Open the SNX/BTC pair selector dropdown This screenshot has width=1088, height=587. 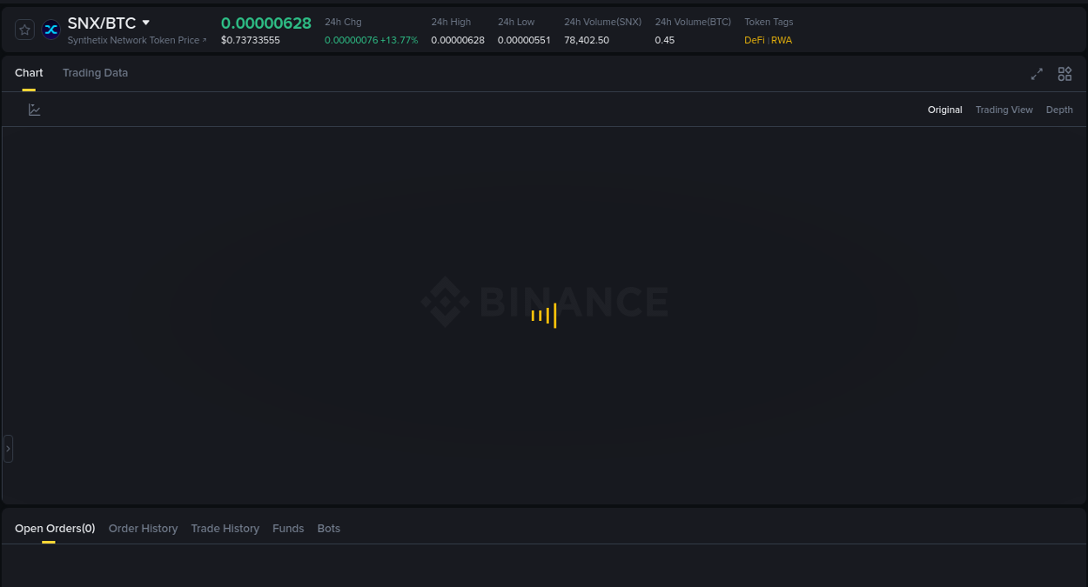click(100, 23)
